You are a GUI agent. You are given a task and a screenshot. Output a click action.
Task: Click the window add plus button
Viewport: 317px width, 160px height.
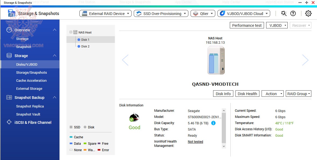click(307, 3)
